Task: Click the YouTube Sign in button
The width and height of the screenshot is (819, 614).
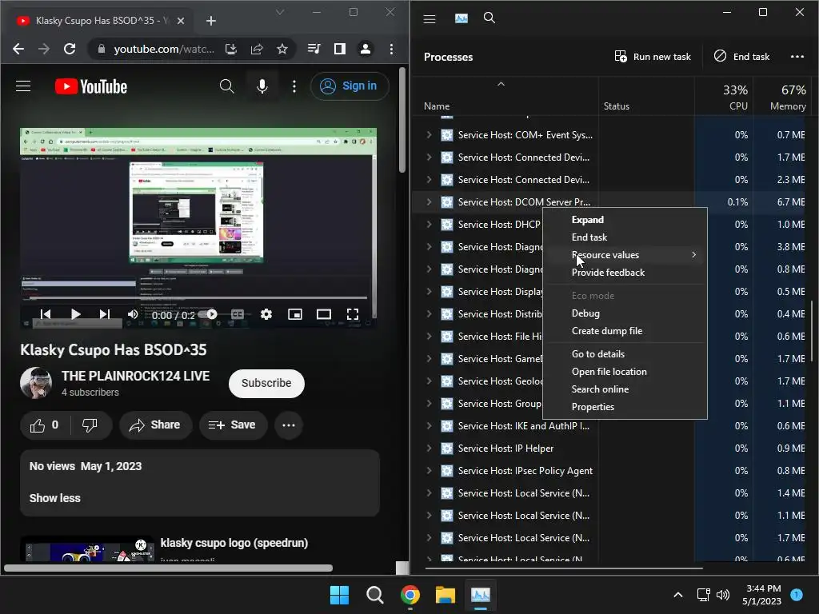Action: click(x=349, y=86)
